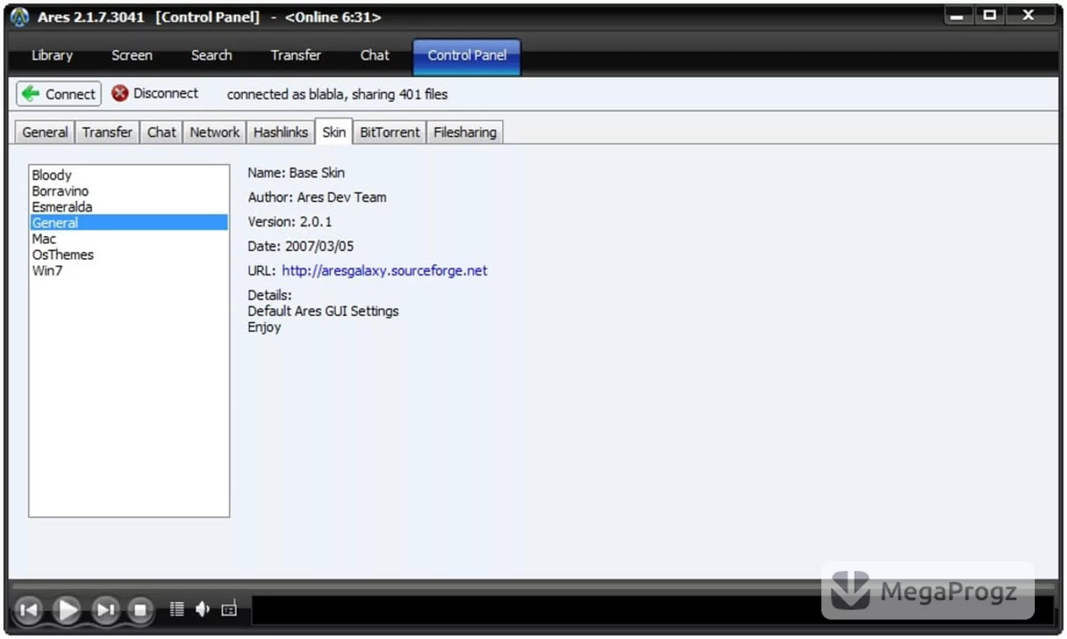Select the OsThemes skin
Screen dimensions: 1067x639
point(129,255)
